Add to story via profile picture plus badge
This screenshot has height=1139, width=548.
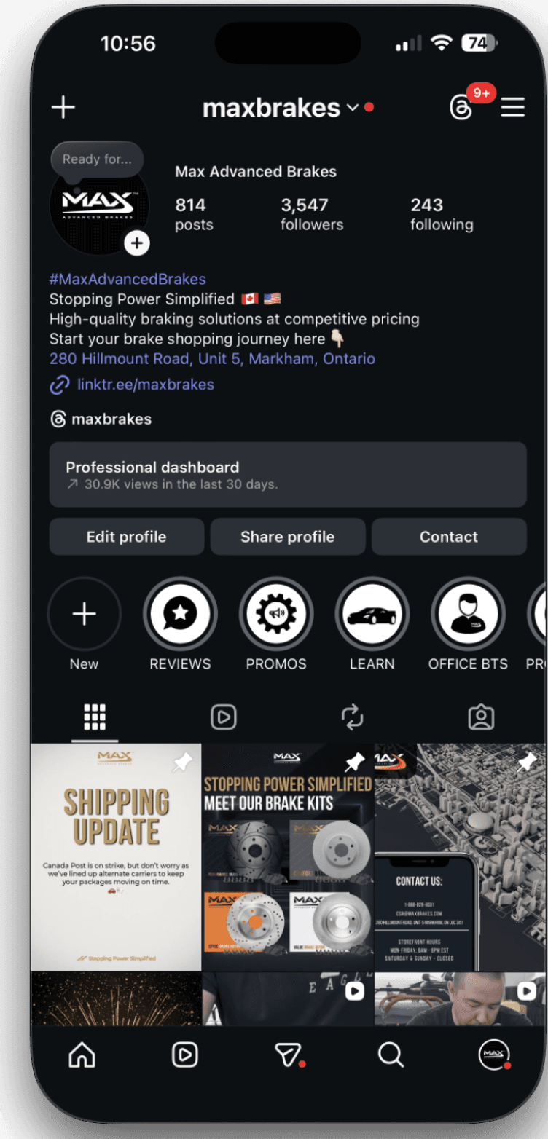pyautogui.click(x=137, y=243)
